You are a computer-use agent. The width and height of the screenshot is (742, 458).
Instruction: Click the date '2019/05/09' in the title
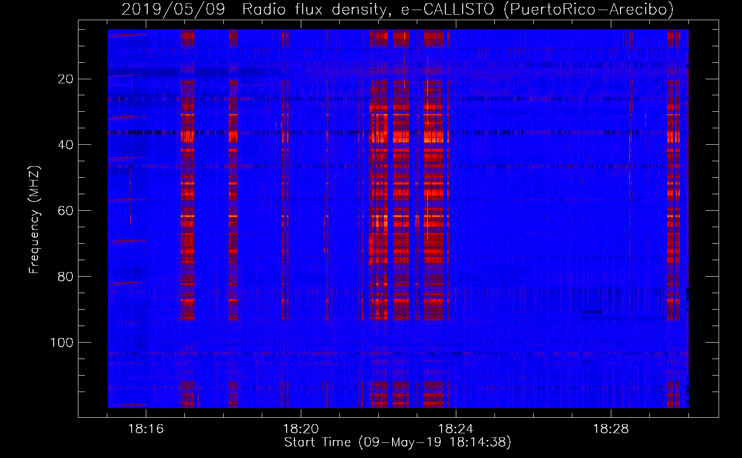(x=173, y=9)
